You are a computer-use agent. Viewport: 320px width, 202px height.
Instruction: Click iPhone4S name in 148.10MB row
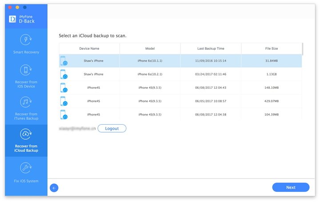coord(93,87)
